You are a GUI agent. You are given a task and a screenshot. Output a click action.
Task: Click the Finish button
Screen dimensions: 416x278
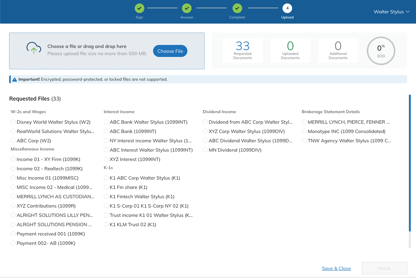point(384,268)
